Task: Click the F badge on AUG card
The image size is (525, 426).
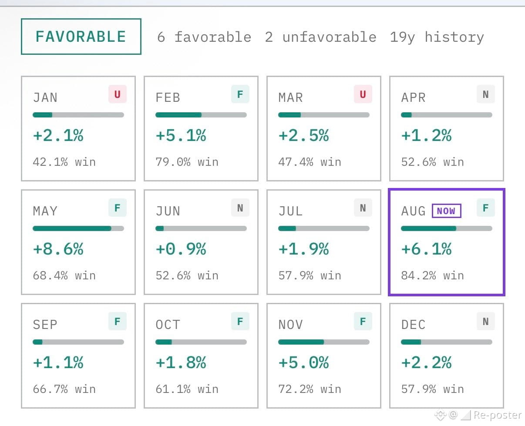Action: coord(486,208)
